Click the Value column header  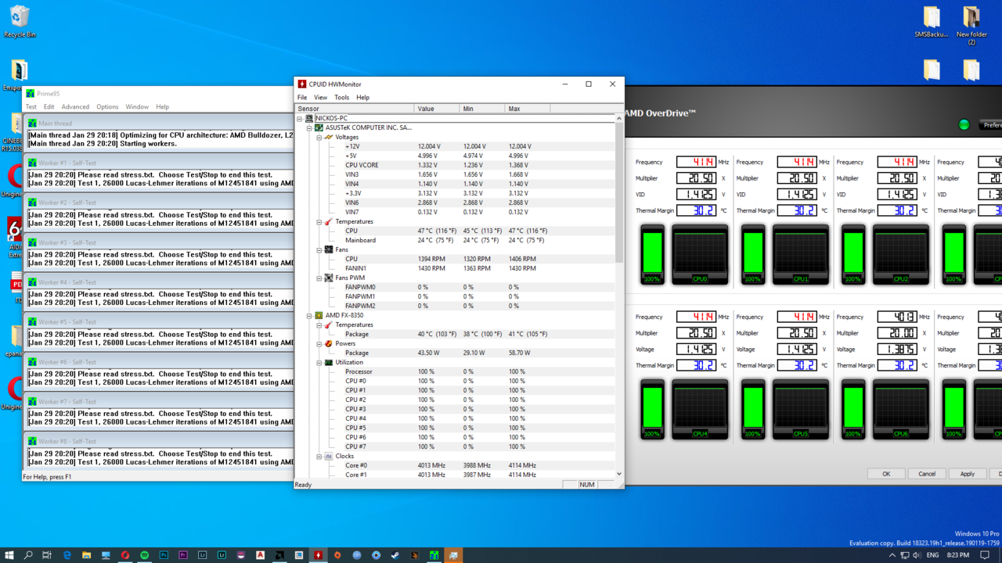pos(436,109)
